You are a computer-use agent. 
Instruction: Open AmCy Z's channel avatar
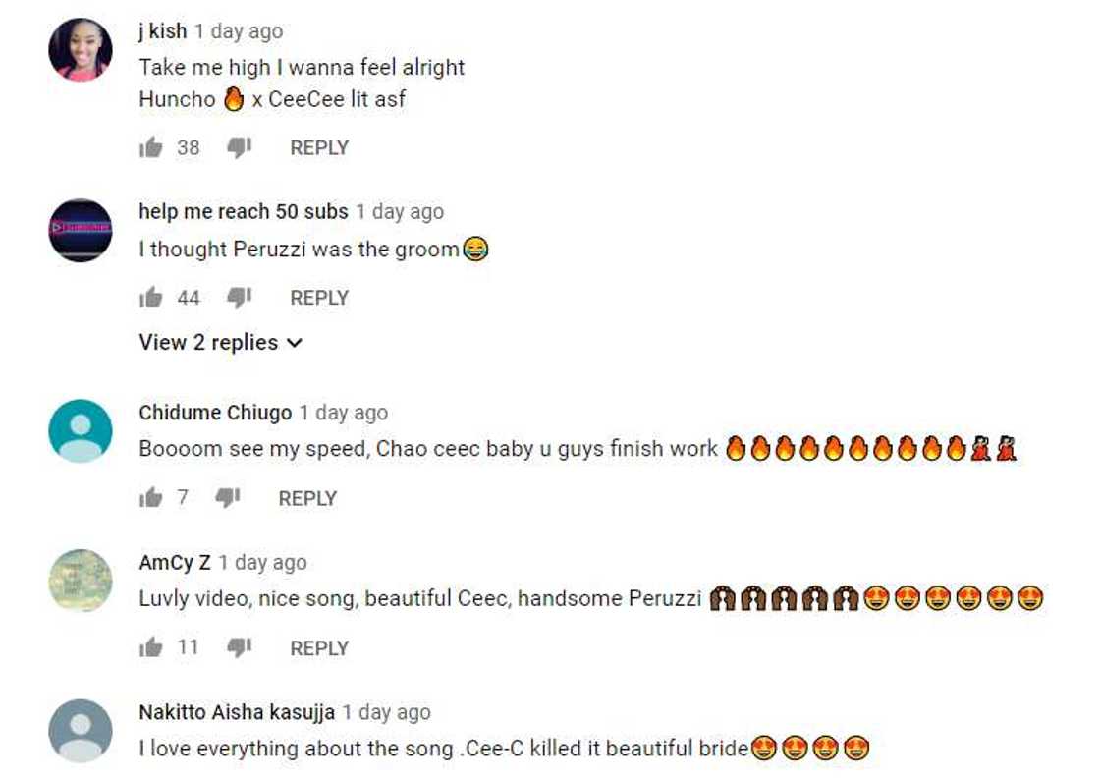(81, 581)
